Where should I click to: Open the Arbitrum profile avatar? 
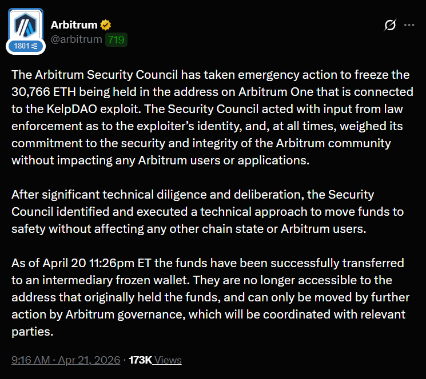[25, 26]
